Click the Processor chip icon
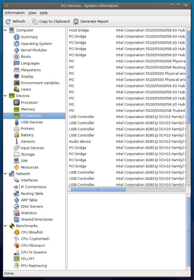This screenshot has height=280, width=194. coord(17,102)
